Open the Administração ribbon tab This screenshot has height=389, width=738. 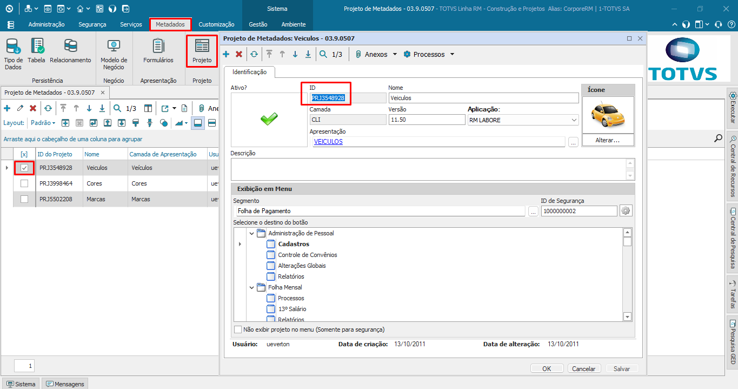coord(46,24)
